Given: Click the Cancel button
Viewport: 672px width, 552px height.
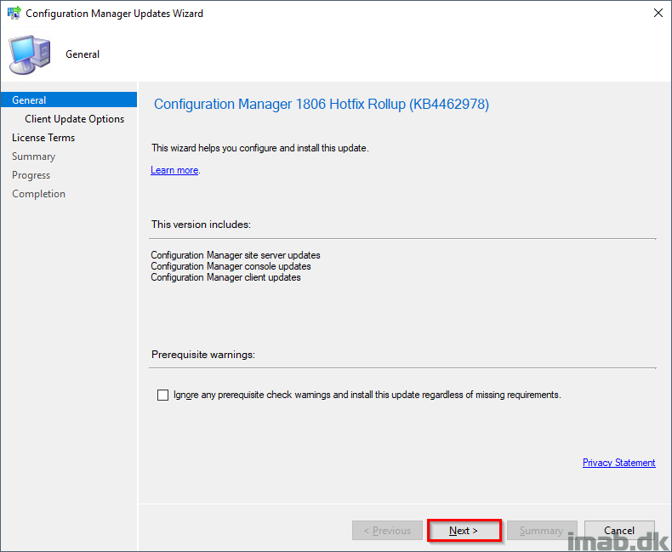Looking at the screenshot, I should point(619,531).
